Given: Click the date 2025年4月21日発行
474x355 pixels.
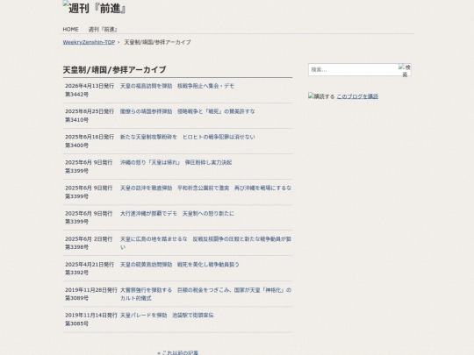Looking at the screenshot, I should [90, 265].
